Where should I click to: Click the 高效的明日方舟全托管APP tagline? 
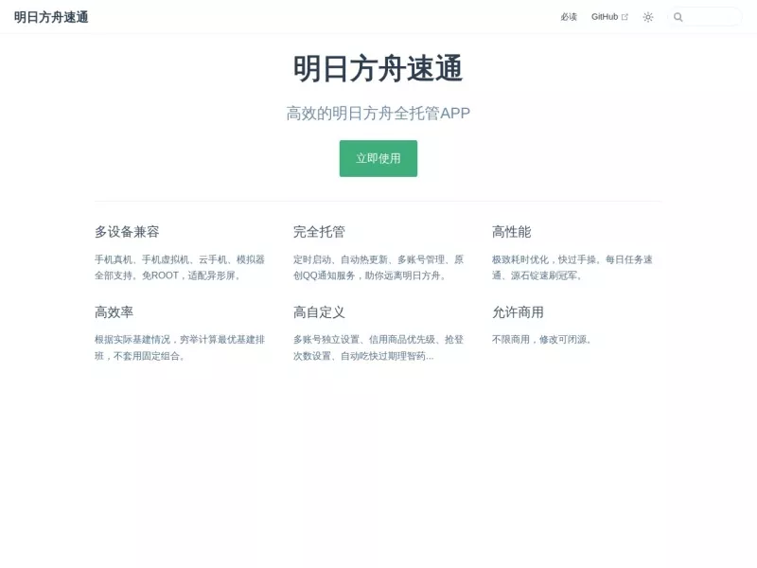click(x=378, y=113)
